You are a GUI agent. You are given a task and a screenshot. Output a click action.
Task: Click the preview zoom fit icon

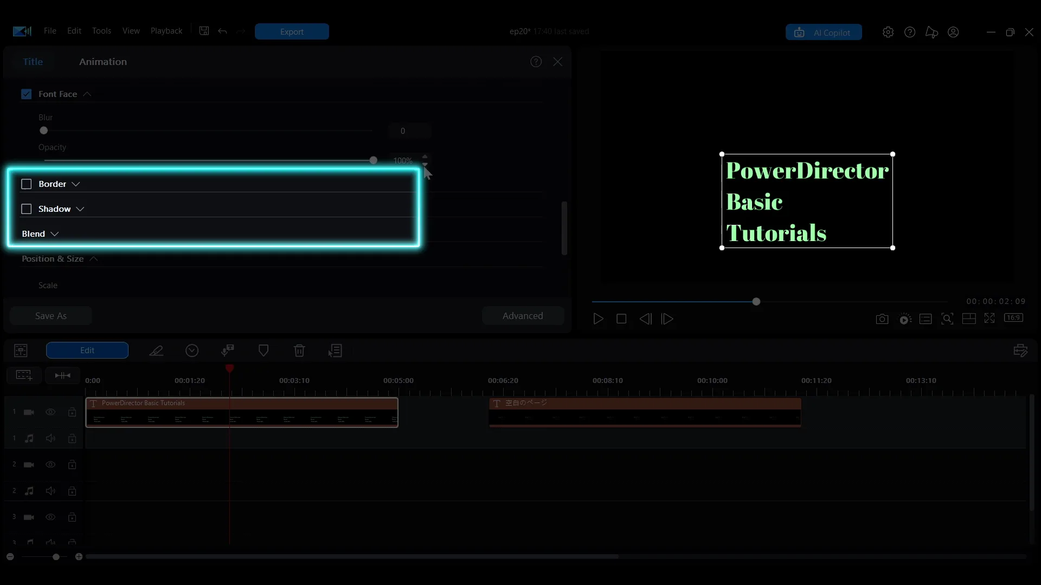947,319
